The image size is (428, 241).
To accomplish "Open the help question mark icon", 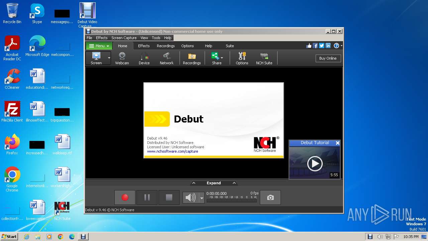I will (x=336, y=46).
